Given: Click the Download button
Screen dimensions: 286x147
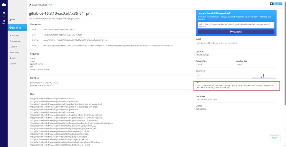Looking at the screenshot, I should point(276,4).
